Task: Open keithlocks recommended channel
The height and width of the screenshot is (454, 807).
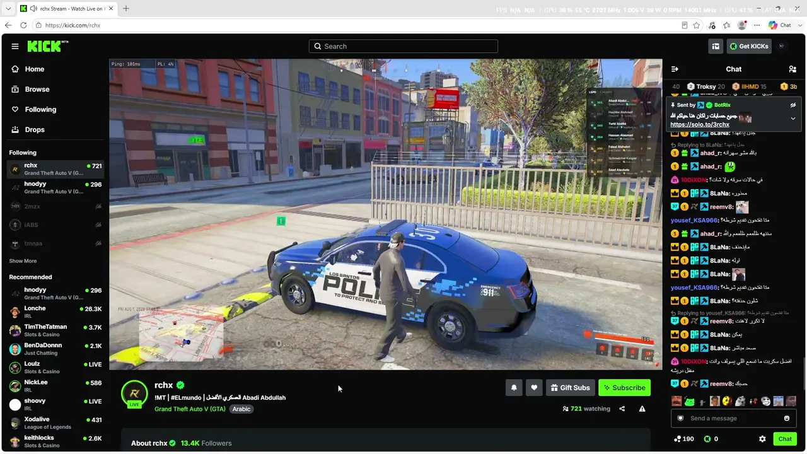Action: [x=55, y=441]
